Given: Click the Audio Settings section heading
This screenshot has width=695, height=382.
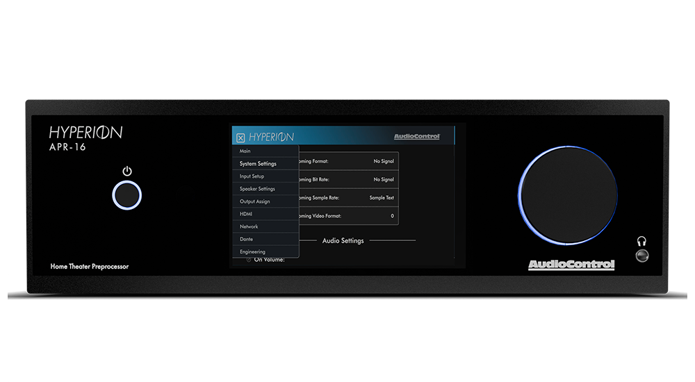Looking at the screenshot, I should [343, 240].
